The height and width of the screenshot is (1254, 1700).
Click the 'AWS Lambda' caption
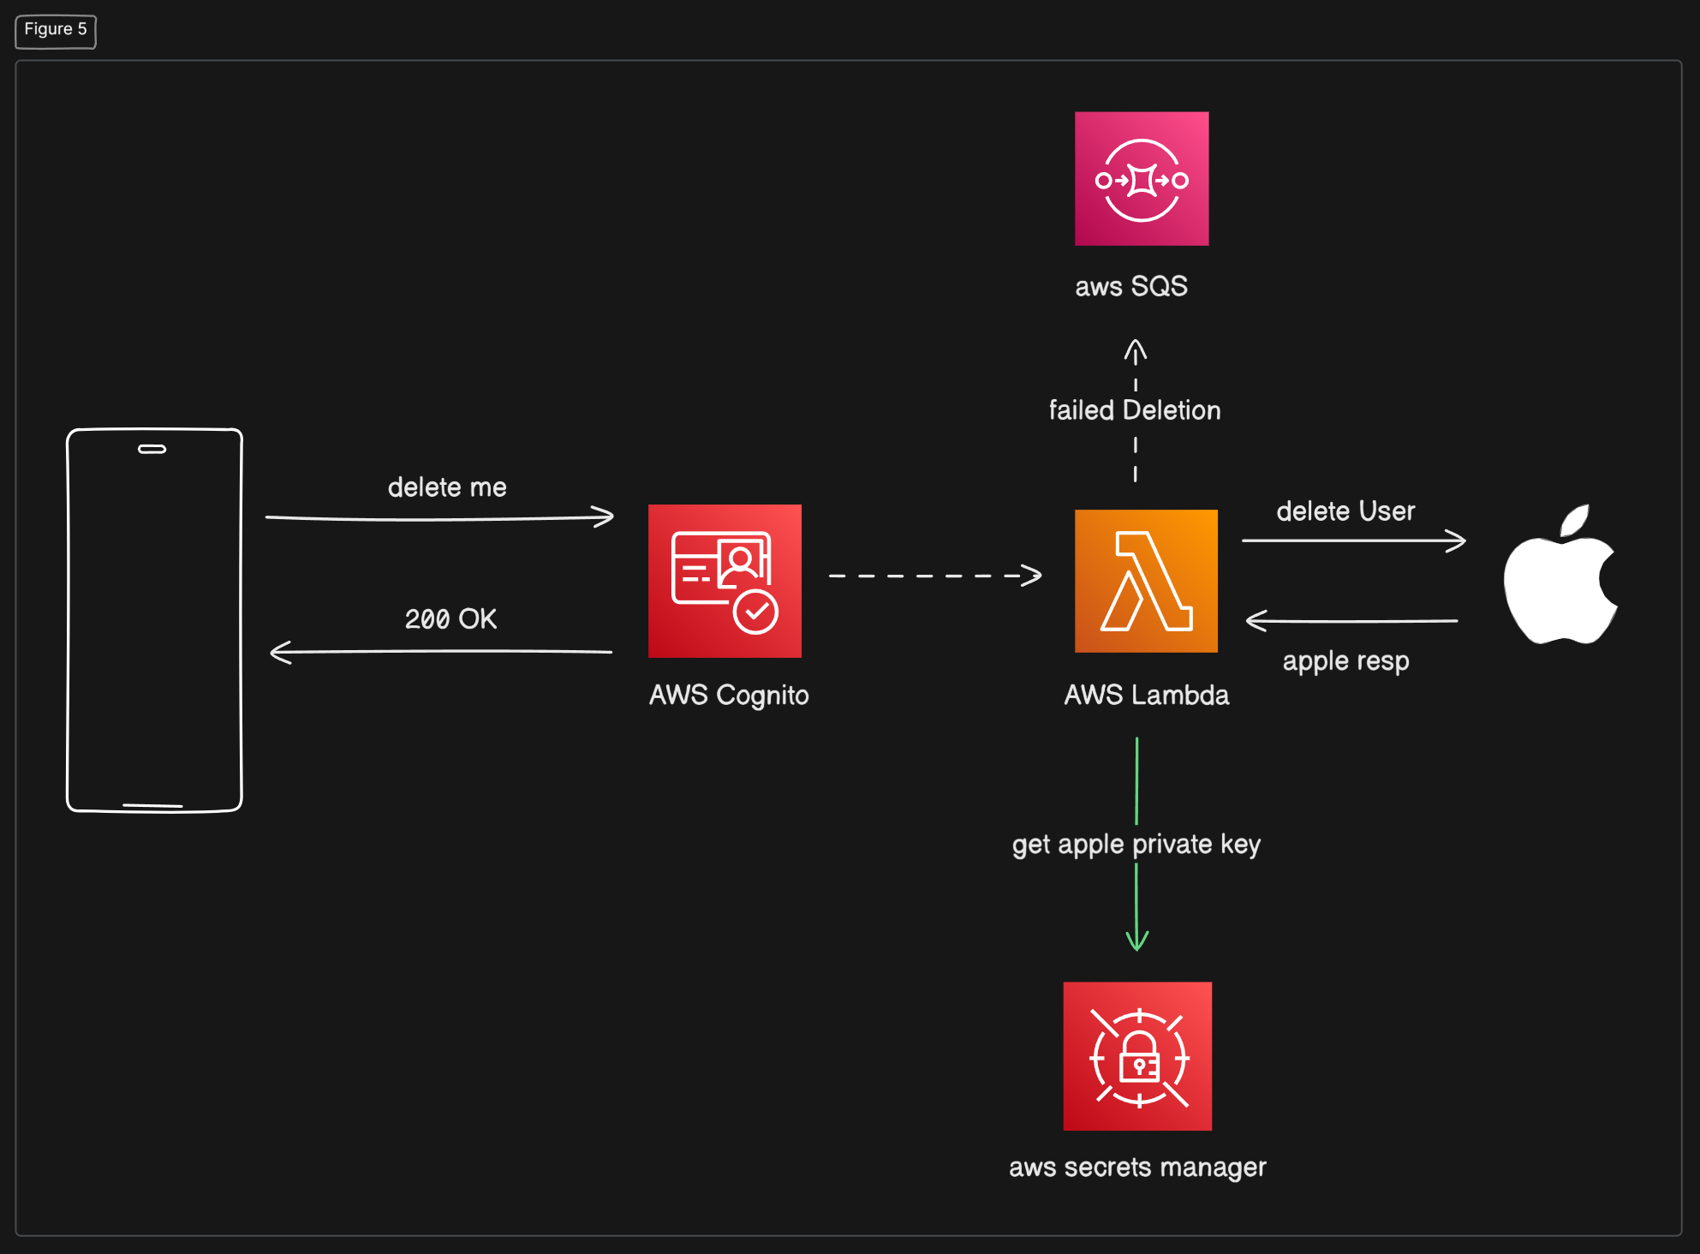point(1147,695)
